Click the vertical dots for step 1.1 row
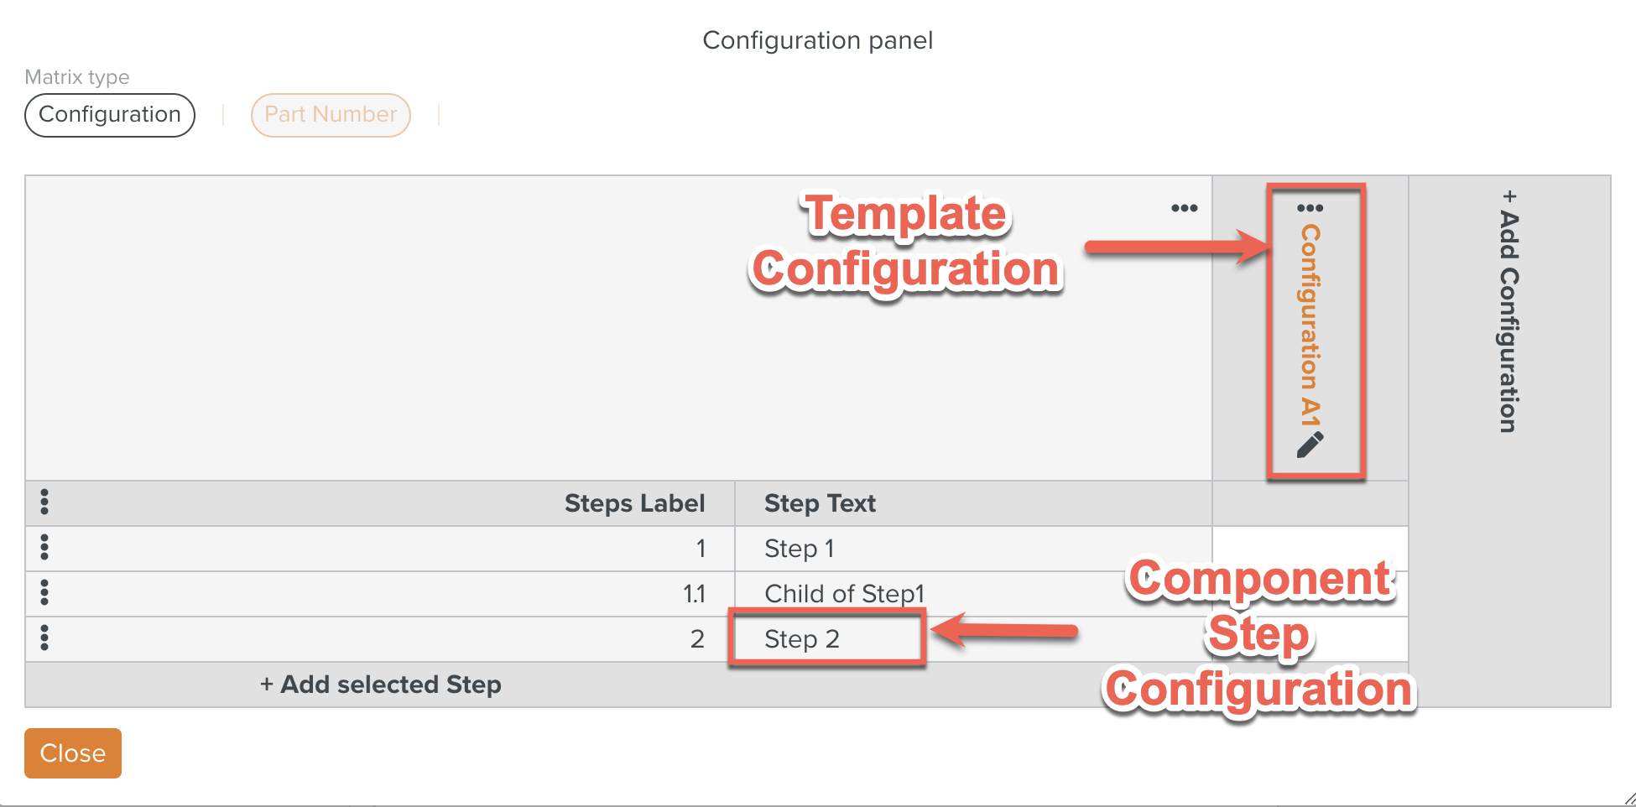 [44, 593]
